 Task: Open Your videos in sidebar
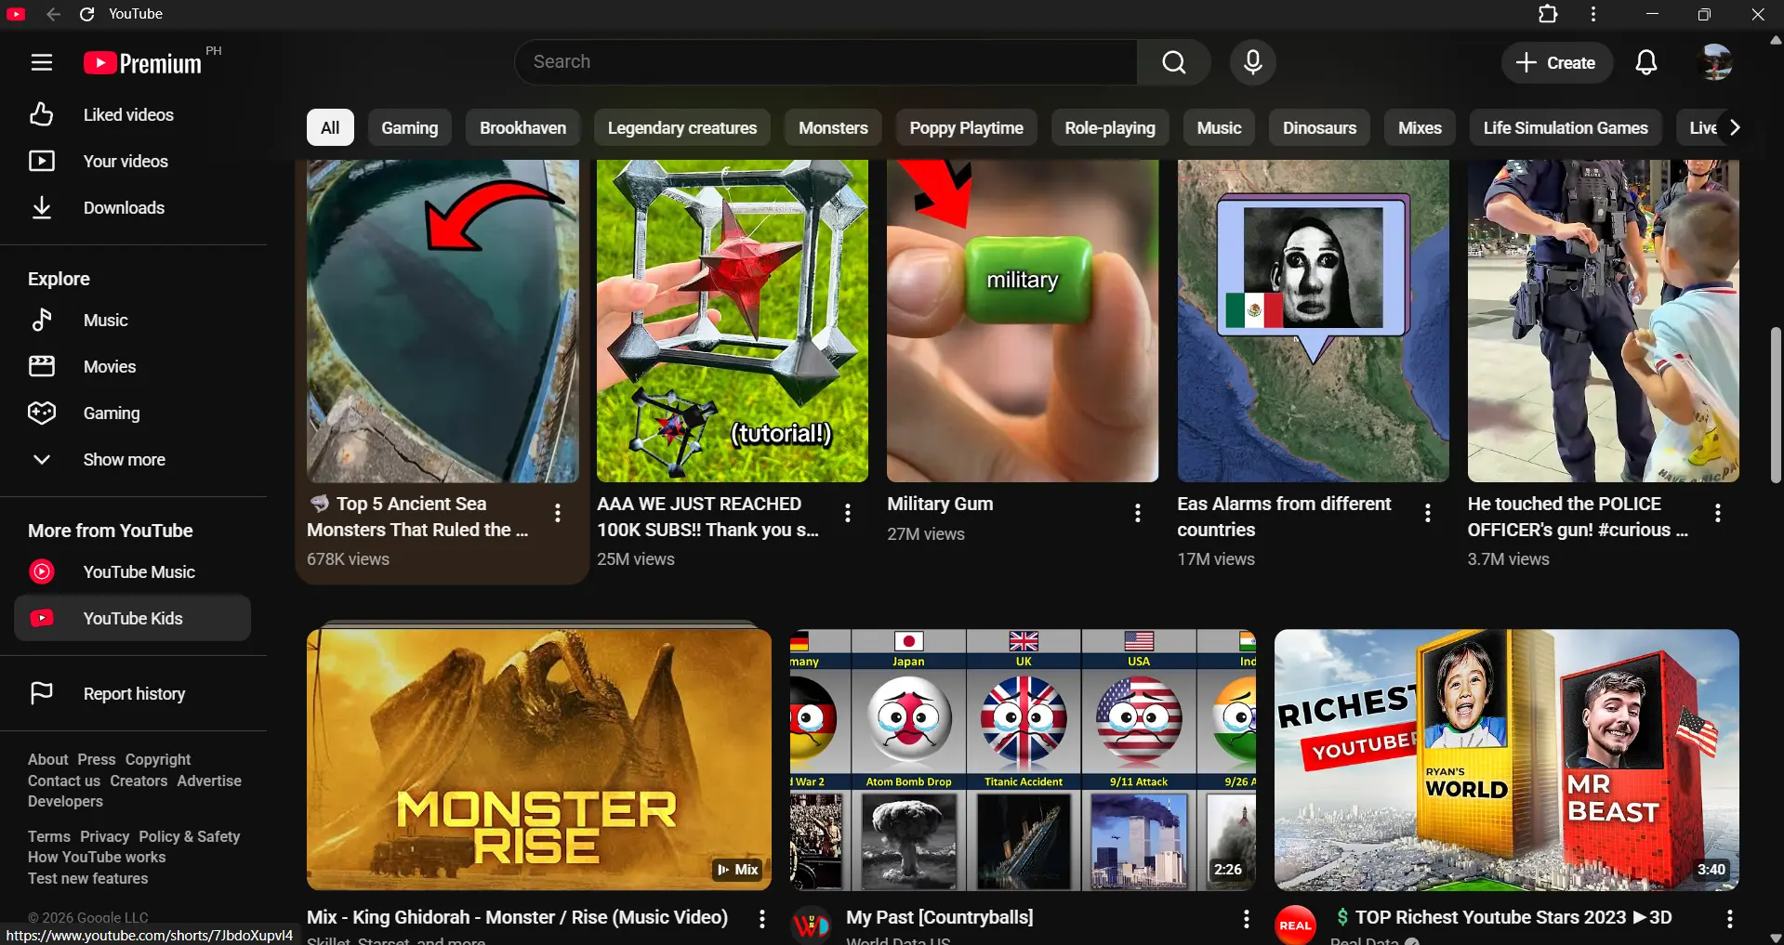133,161
